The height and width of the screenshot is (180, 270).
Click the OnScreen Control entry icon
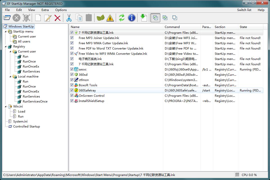click(x=76, y=95)
